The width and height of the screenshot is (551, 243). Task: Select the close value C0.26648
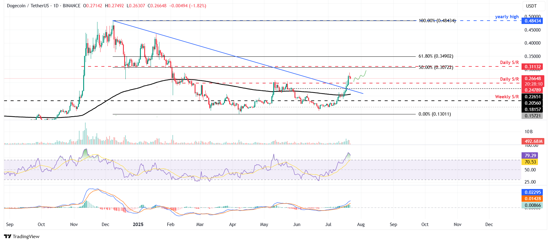157,6
